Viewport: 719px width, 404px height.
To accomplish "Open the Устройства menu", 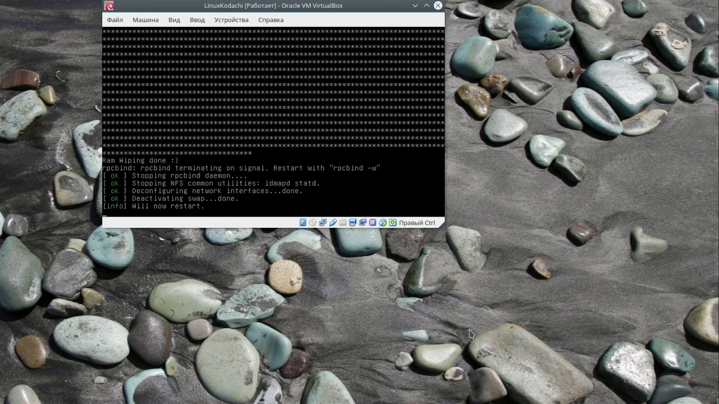I will click(x=231, y=20).
